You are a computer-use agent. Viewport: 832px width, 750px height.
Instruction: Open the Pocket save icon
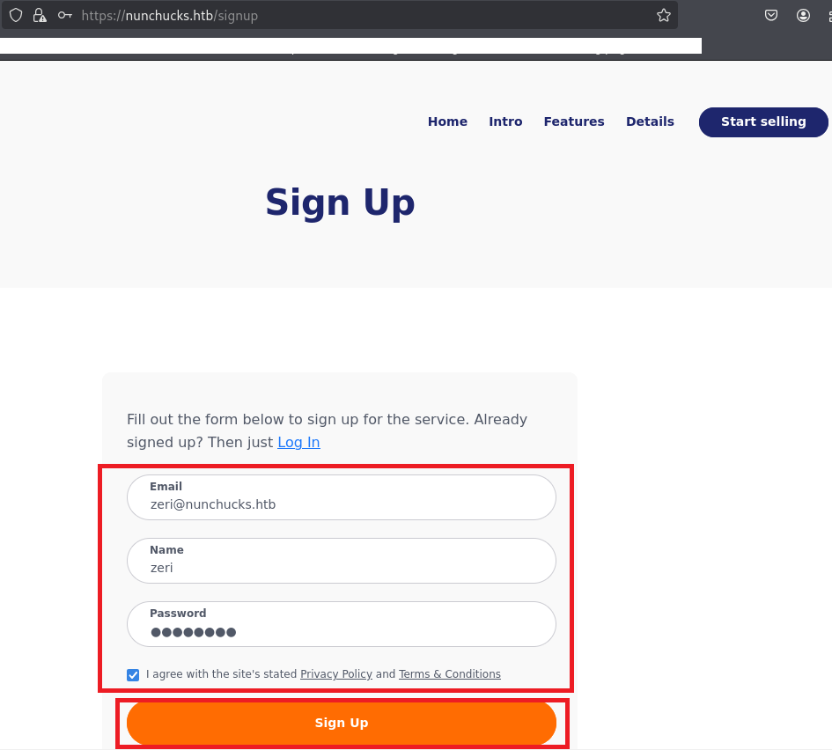tap(771, 15)
